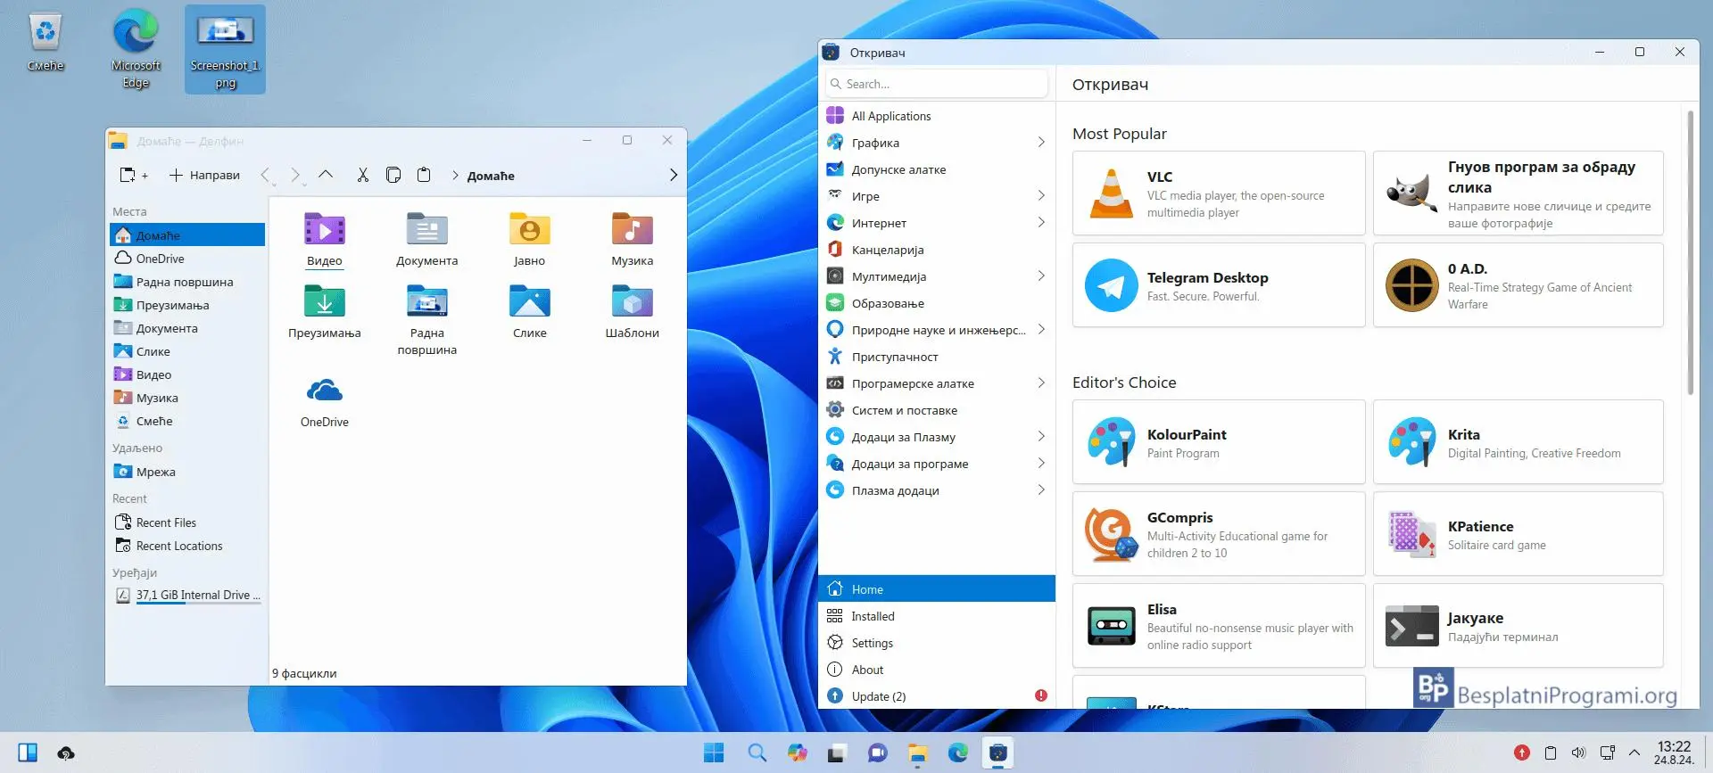Expand the Интернет category arrow
Screen dimensions: 1713x773
pos(1041,223)
